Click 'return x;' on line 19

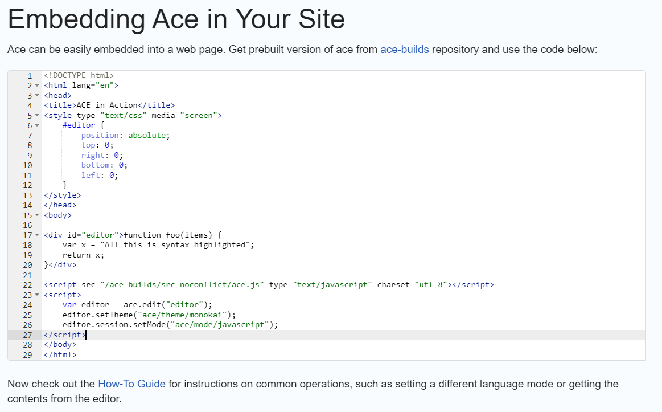tap(84, 255)
